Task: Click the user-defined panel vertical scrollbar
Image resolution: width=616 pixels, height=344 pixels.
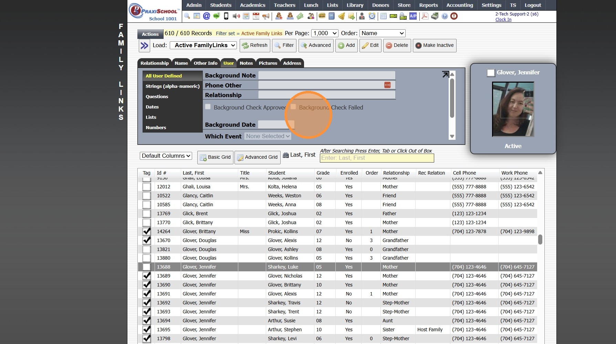Action: (452, 98)
